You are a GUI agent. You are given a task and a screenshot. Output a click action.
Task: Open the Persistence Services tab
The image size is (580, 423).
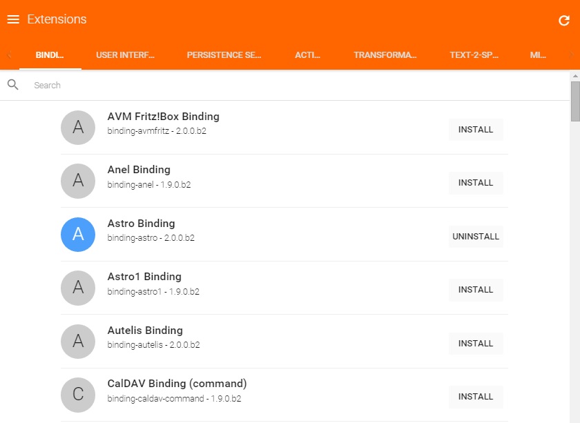(x=224, y=55)
